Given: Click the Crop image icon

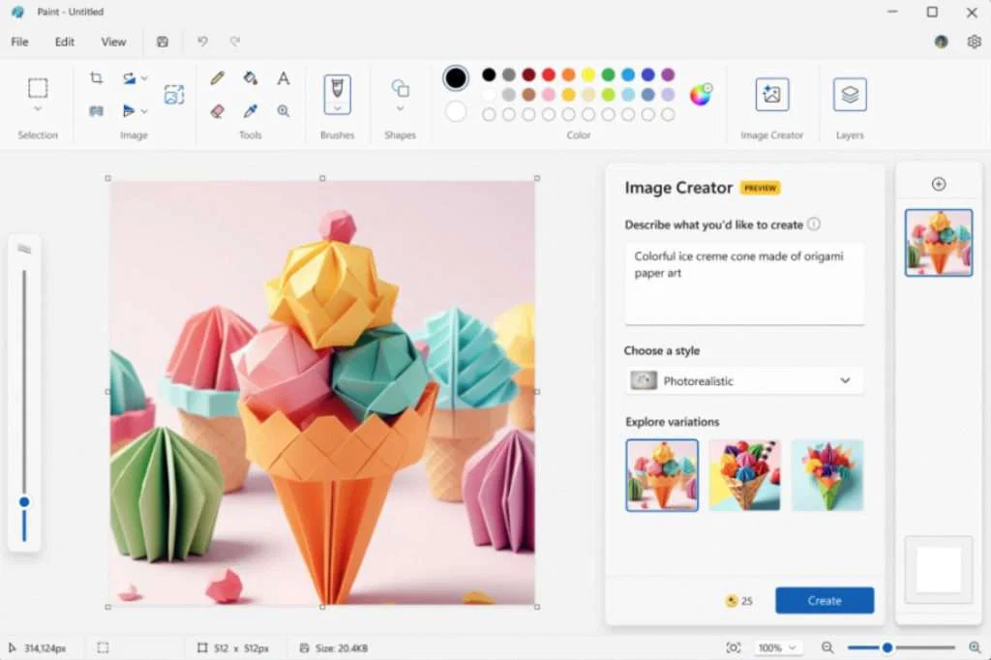Looking at the screenshot, I should 96,77.
